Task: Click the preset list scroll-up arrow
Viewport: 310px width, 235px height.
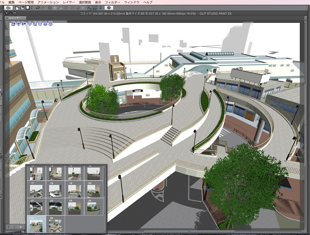Action: pyautogui.click(x=105, y=167)
